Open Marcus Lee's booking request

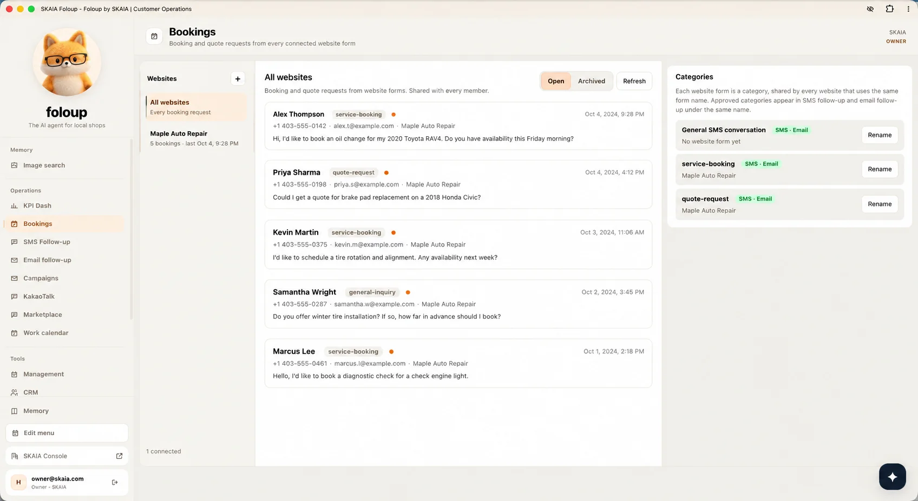point(458,363)
